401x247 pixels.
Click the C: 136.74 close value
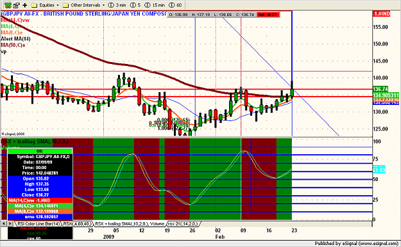(245, 15)
